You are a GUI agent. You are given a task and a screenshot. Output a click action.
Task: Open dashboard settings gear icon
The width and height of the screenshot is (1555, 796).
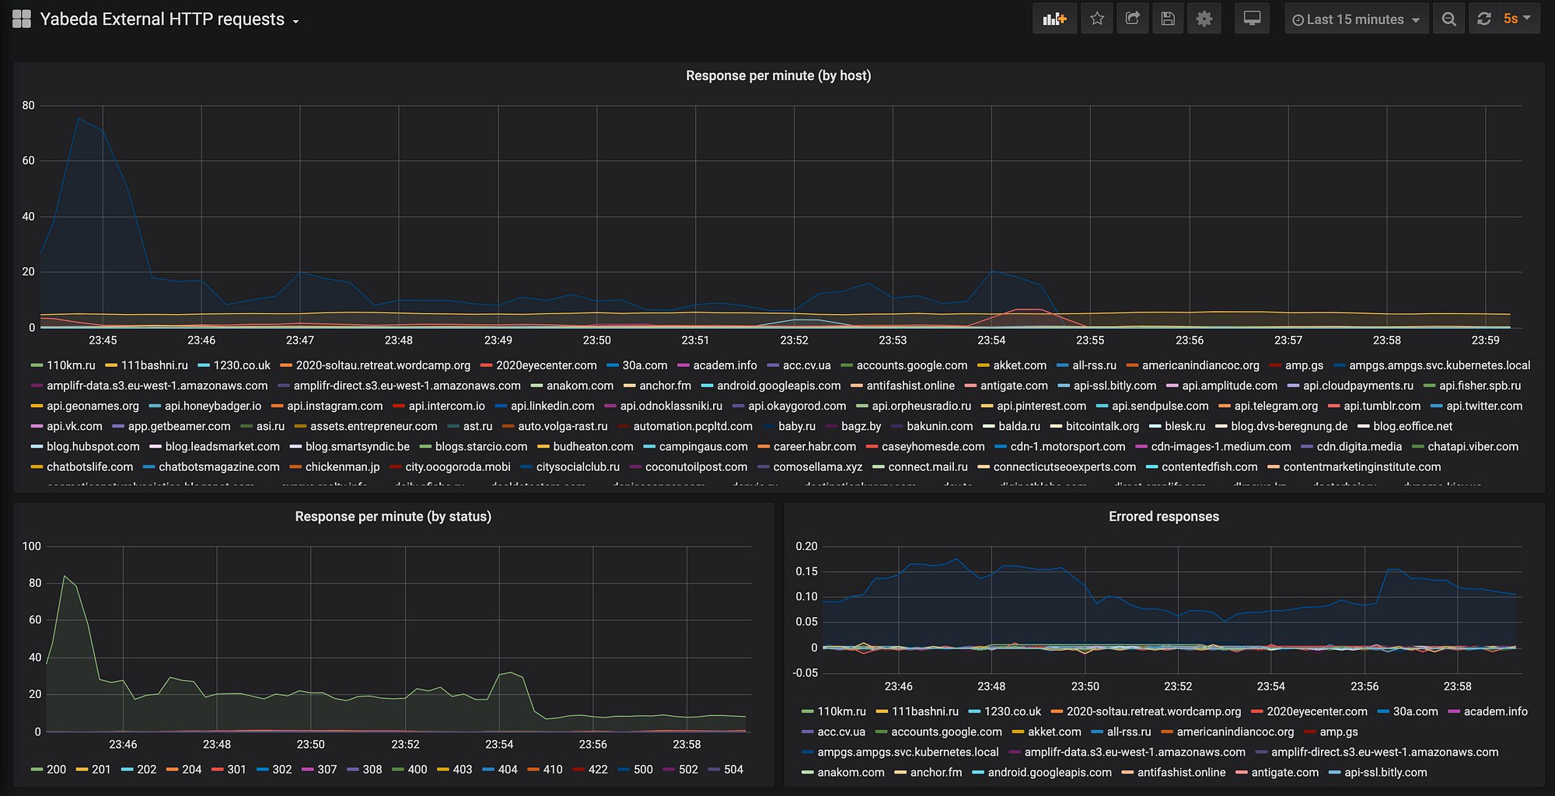(1204, 19)
